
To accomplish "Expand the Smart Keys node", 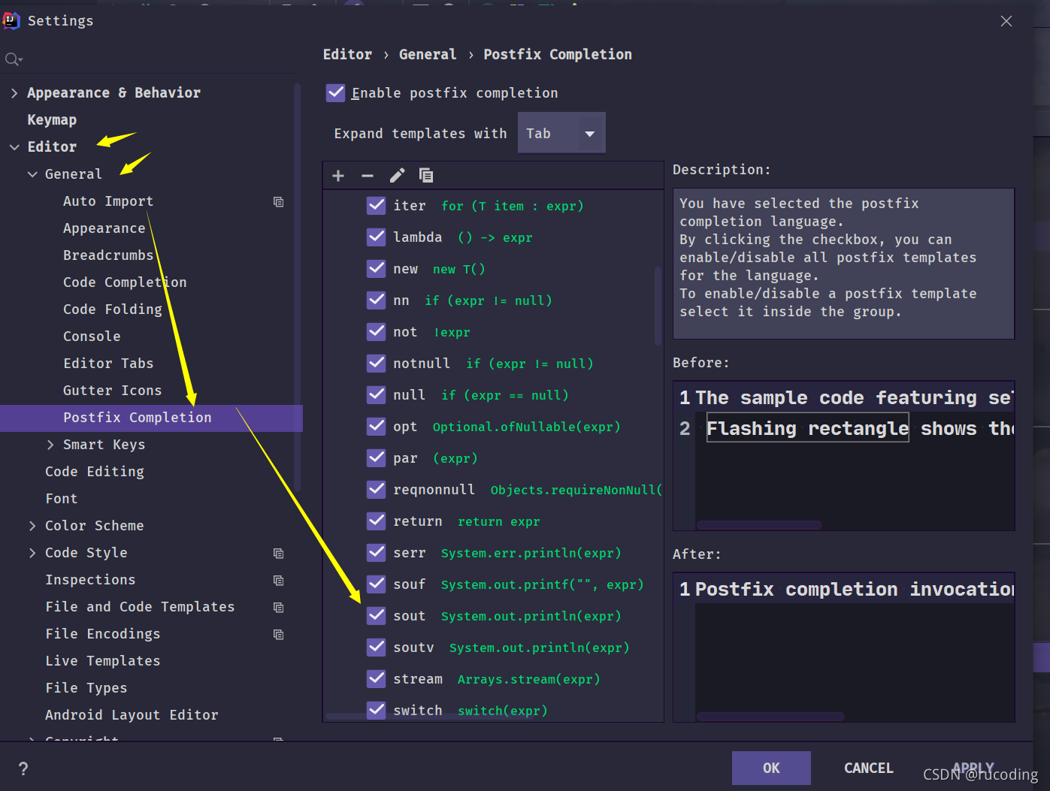I will (x=50, y=445).
